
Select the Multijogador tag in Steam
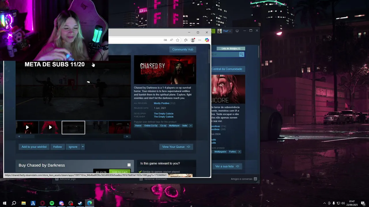(220, 152)
